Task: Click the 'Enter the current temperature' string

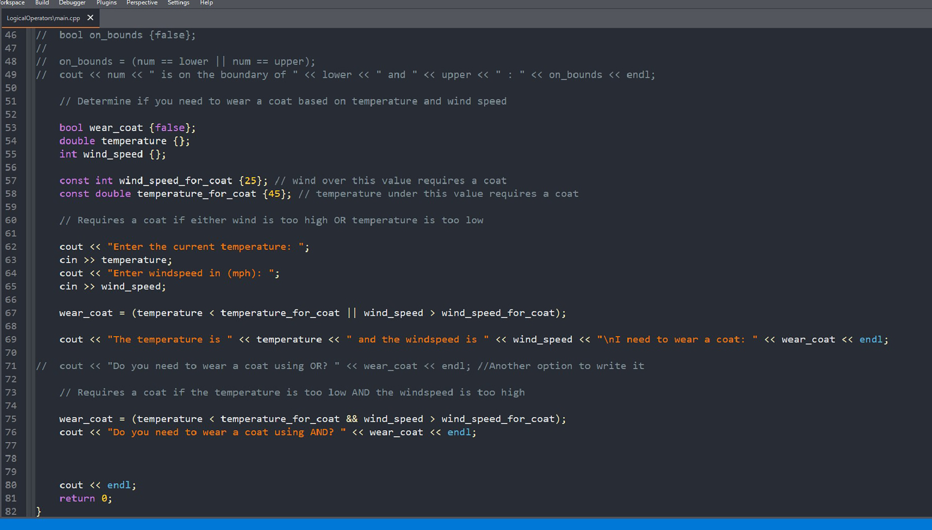Action: (206, 247)
